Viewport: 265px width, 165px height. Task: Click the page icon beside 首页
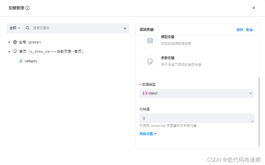(x=15, y=51)
